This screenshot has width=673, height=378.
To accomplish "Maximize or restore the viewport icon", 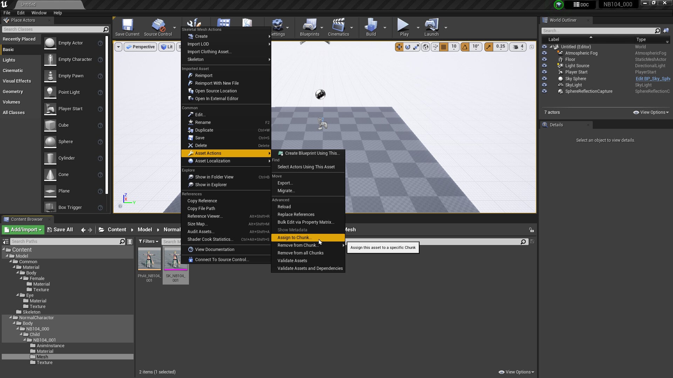I will pyautogui.click(x=532, y=47).
